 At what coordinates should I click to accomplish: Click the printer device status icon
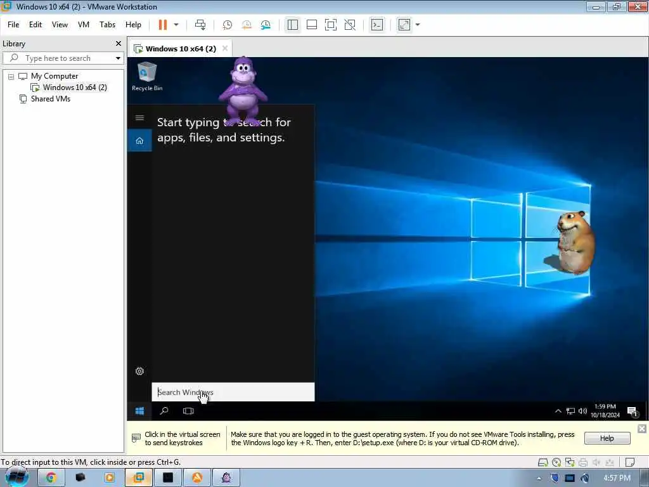point(583,462)
